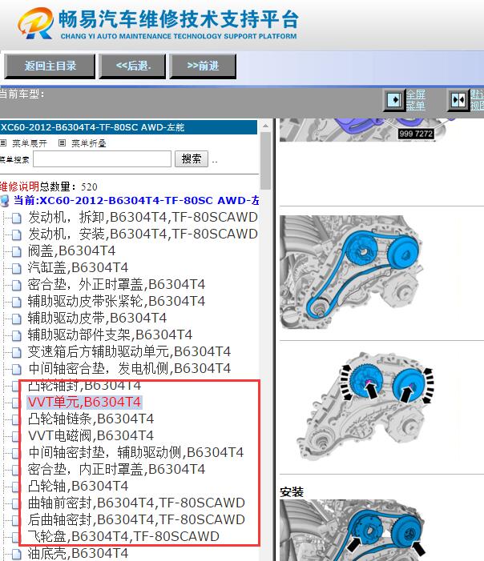
Task: Click the page icon beside 密合垫，外正时罩盖
Action: pyautogui.click(x=17, y=285)
